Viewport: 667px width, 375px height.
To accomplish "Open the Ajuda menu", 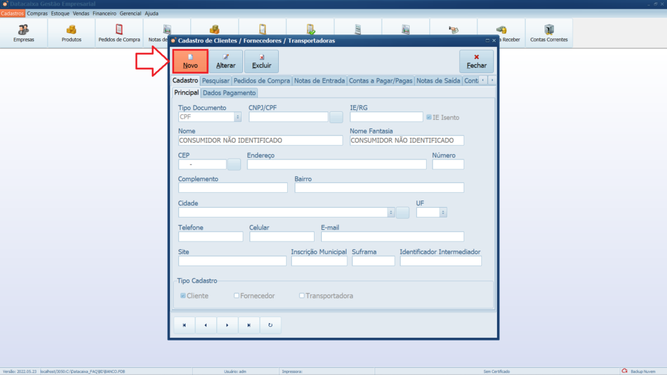I will coord(151,14).
